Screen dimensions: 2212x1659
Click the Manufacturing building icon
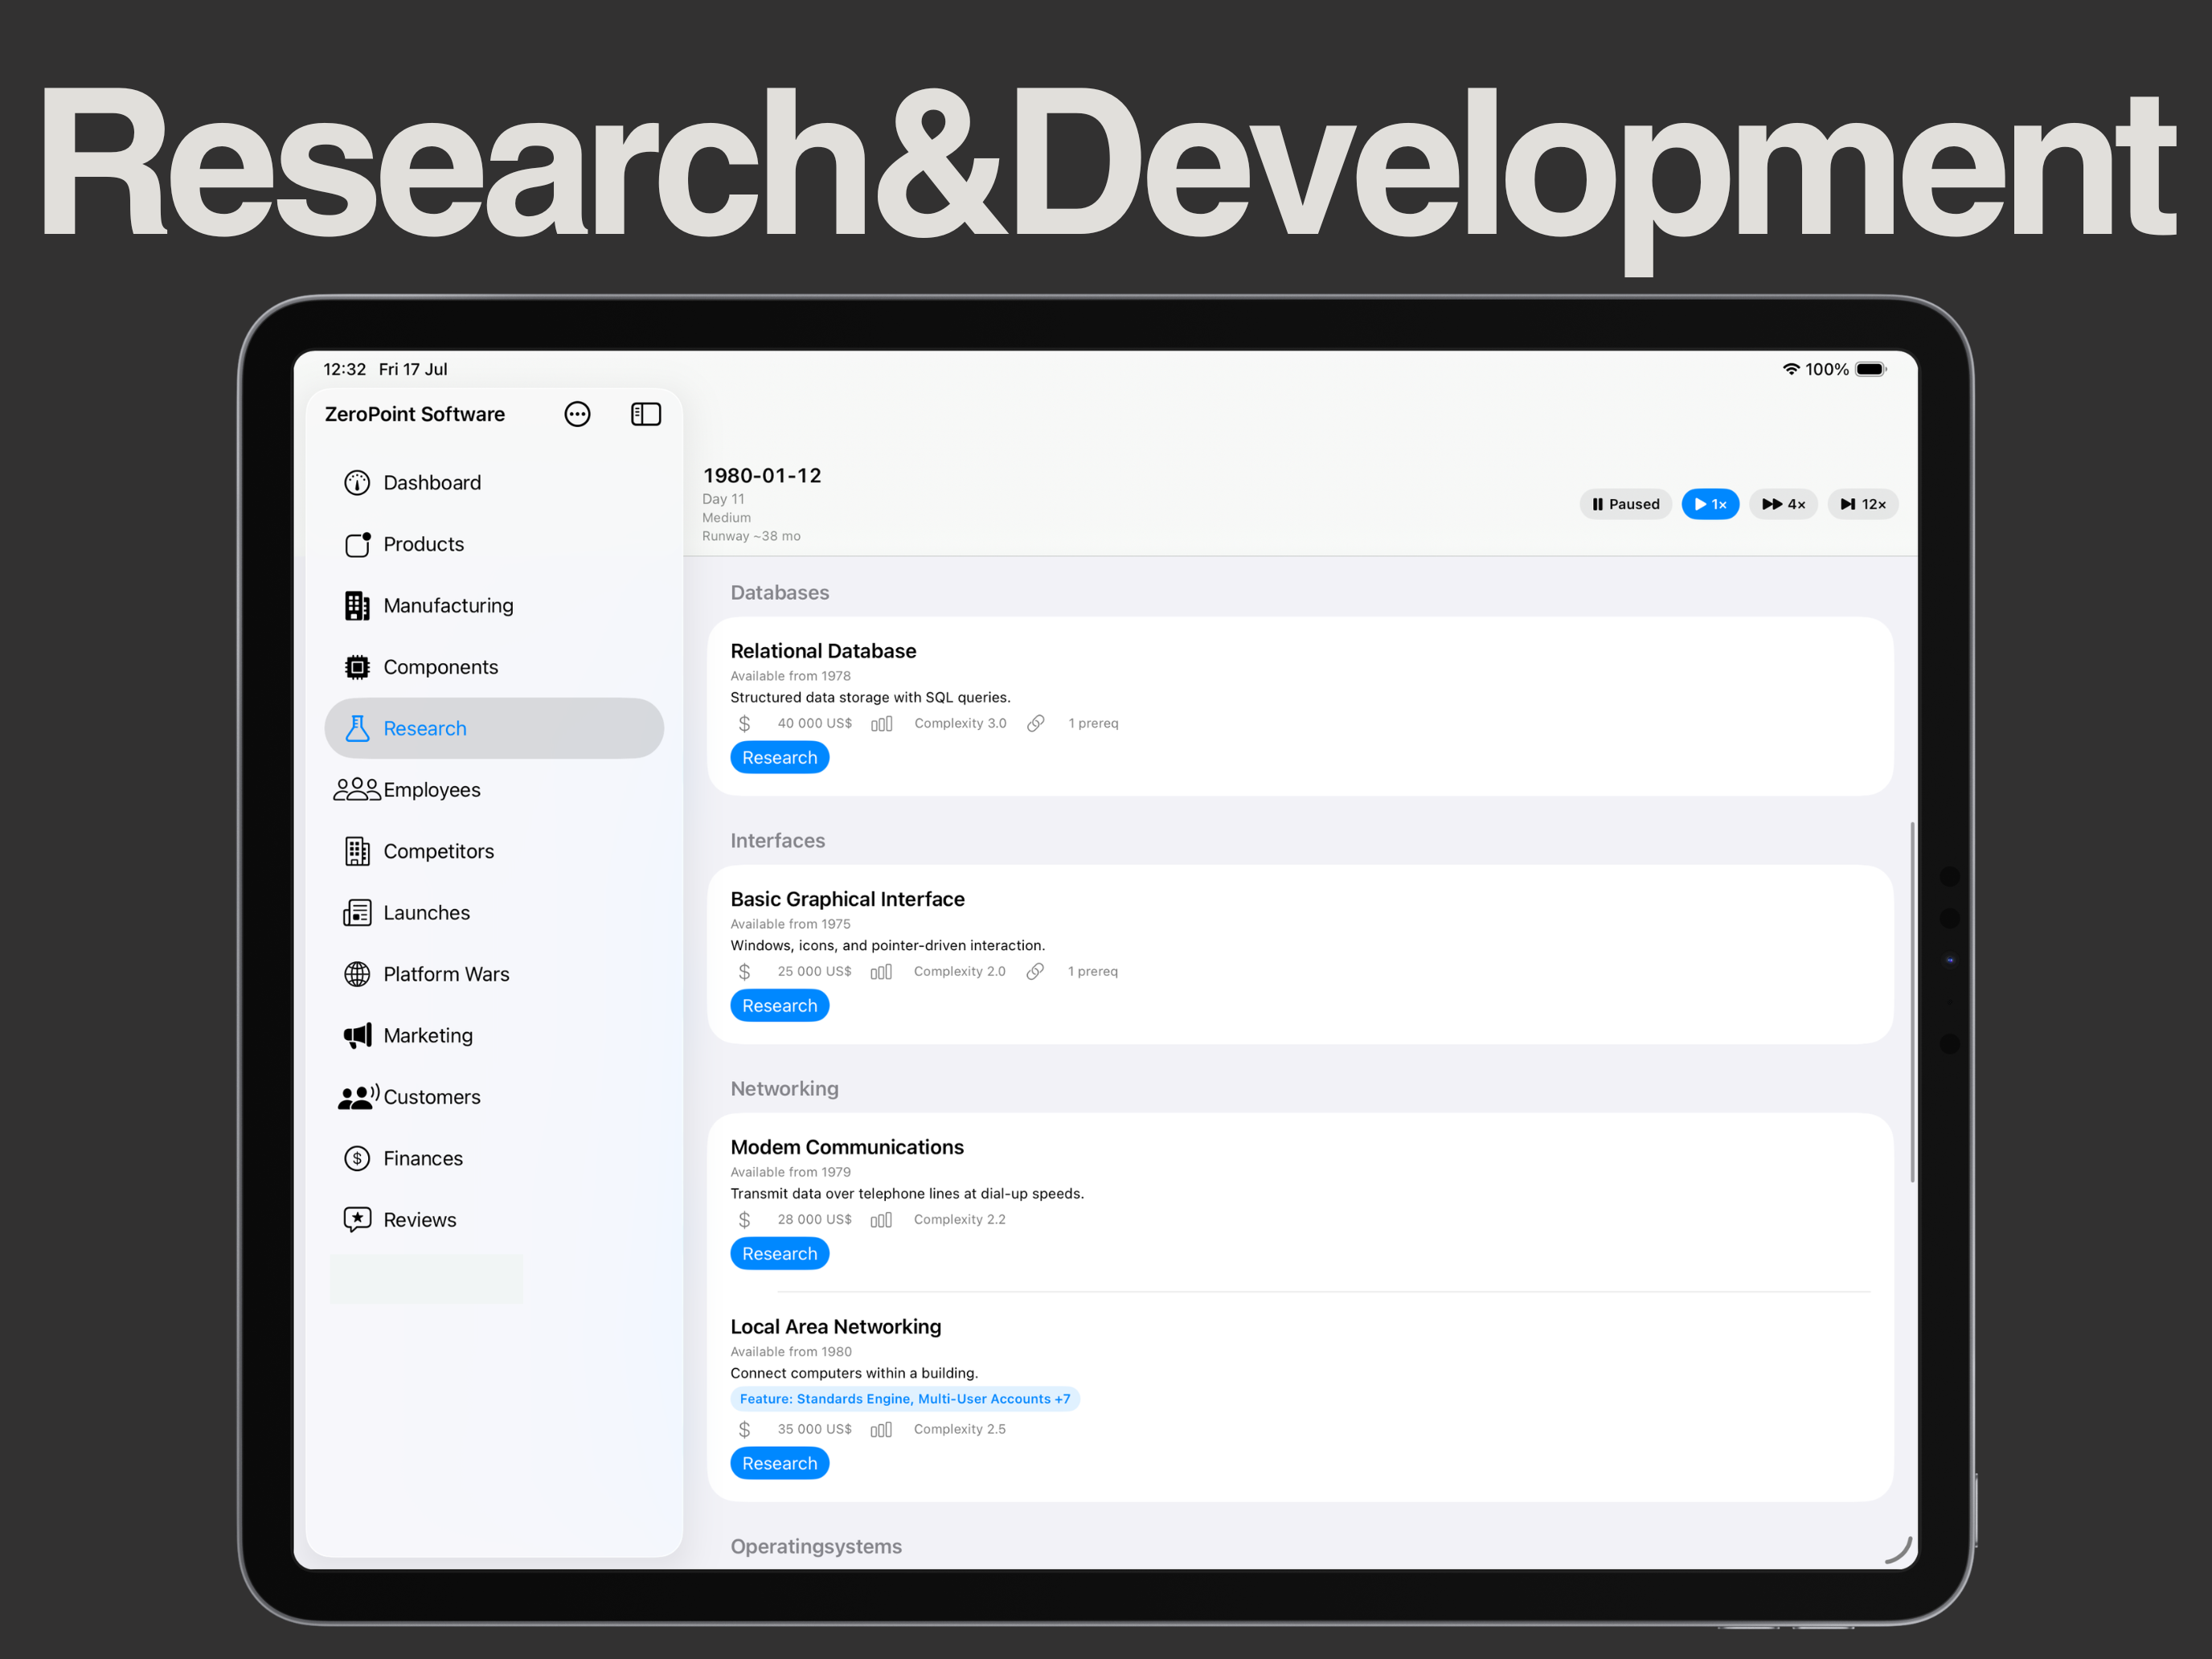[357, 606]
